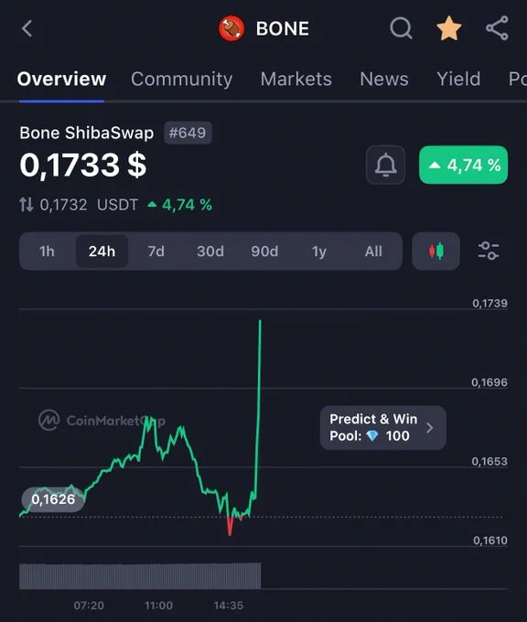Tap the 0,1732 USDT pair price

89,205
